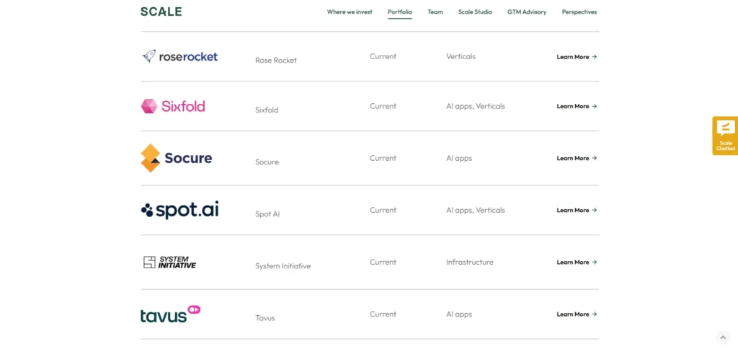Click Learn More for System Initiative
This screenshot has height=352, width=738.
pos(577,263)
